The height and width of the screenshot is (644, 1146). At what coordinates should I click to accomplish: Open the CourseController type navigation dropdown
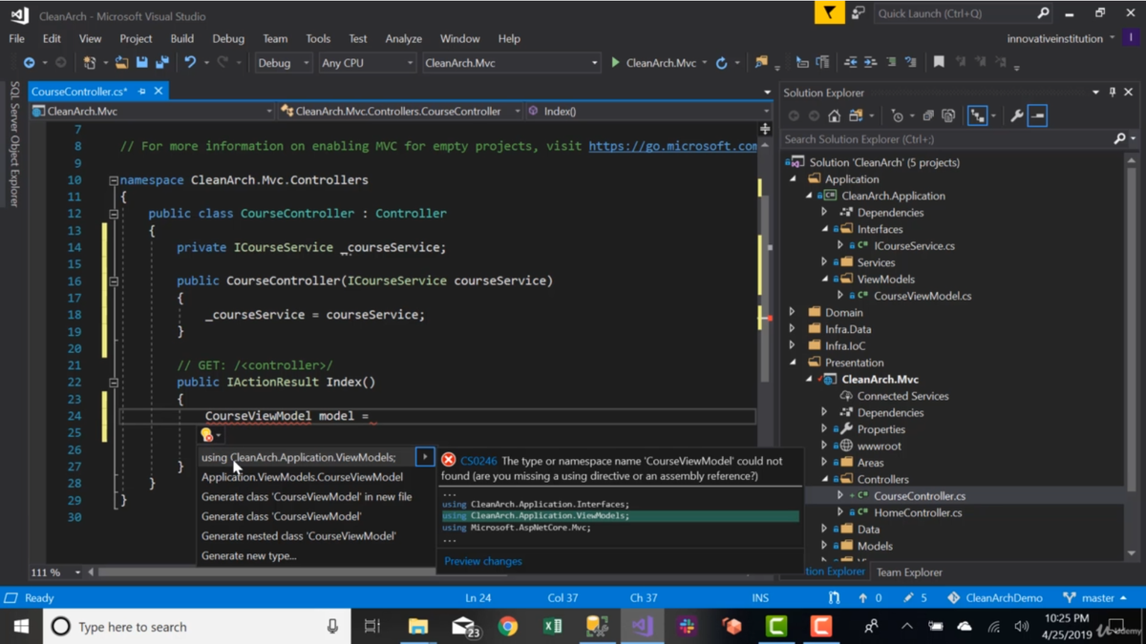(400, 112)
